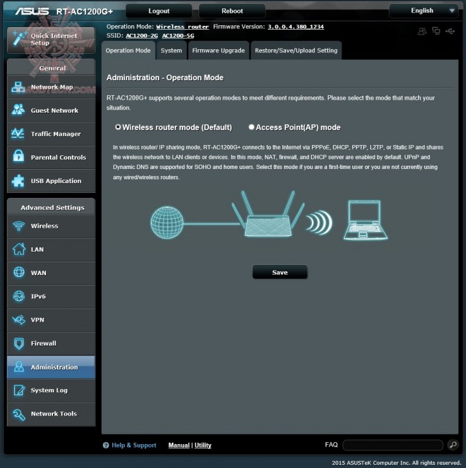This screenshot has height=468, width=466.
Task: Click the ASUS logo
Action: 32,12
